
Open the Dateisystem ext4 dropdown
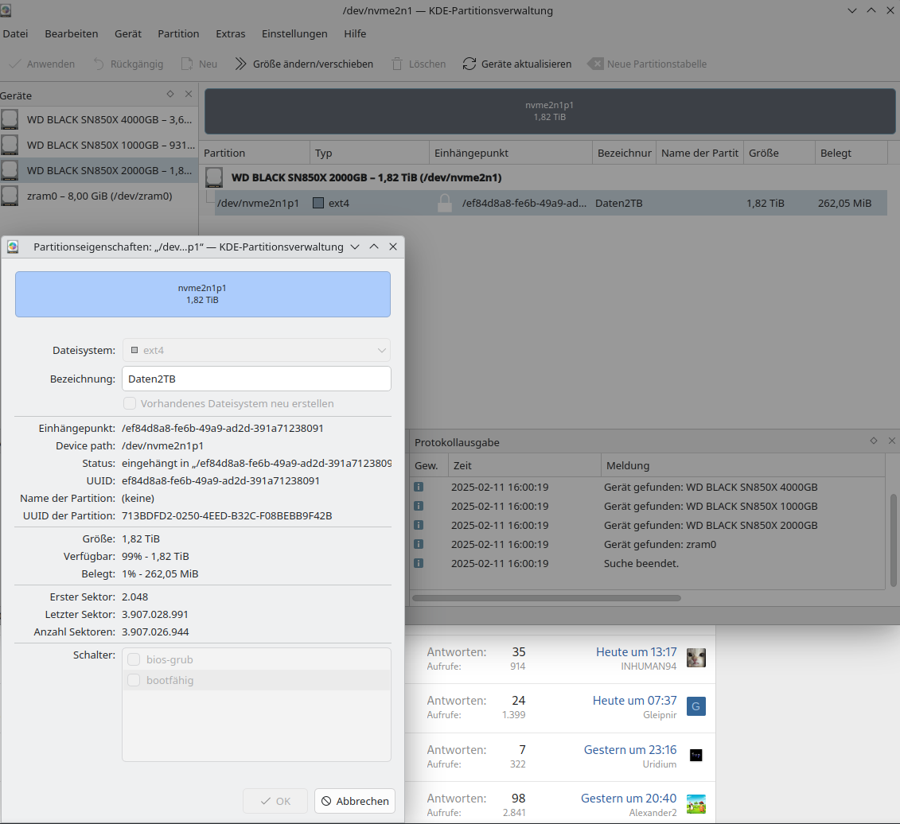256,350
